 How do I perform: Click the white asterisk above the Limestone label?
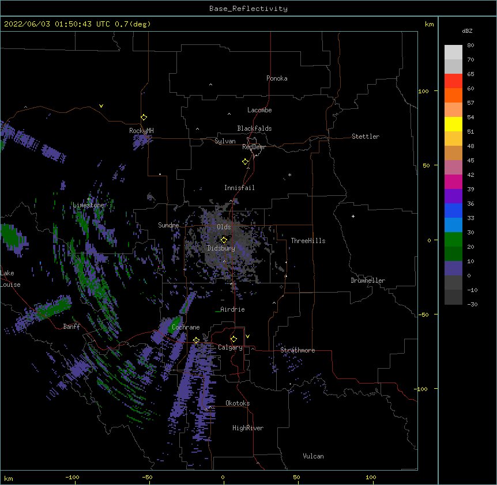[x=89, y=199]
